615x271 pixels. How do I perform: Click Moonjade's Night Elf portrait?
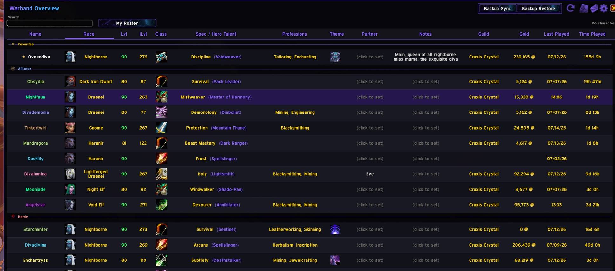click(x=70, y=189)
